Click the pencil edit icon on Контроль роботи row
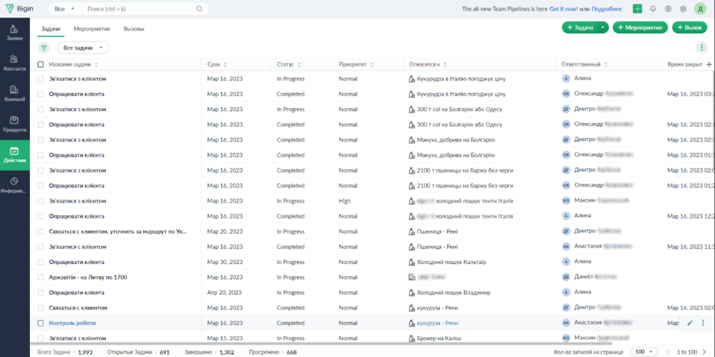 pos(690,323)
